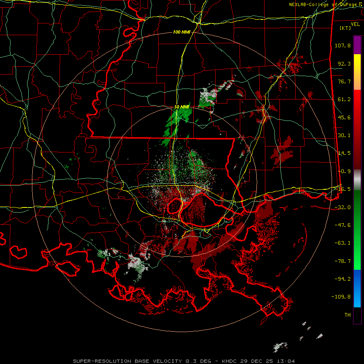Click the 92.3 velocity scale value

344,63
